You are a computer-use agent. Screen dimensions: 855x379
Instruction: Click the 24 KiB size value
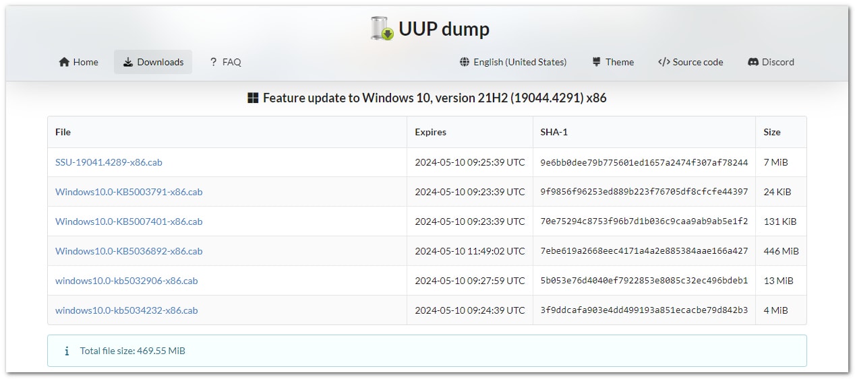[x=777, y=192]
